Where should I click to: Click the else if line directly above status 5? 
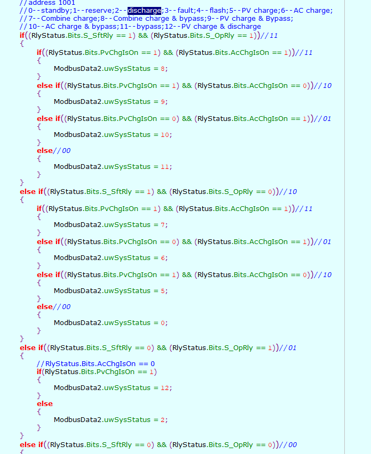[184, 275]
